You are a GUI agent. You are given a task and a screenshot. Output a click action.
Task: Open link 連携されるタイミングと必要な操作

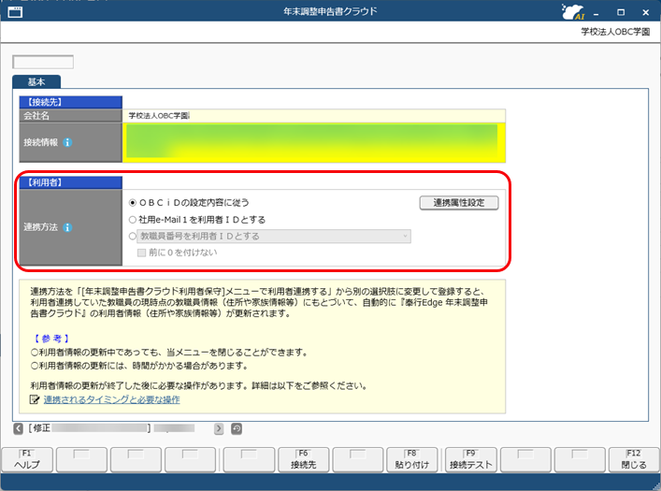(111, 399)
